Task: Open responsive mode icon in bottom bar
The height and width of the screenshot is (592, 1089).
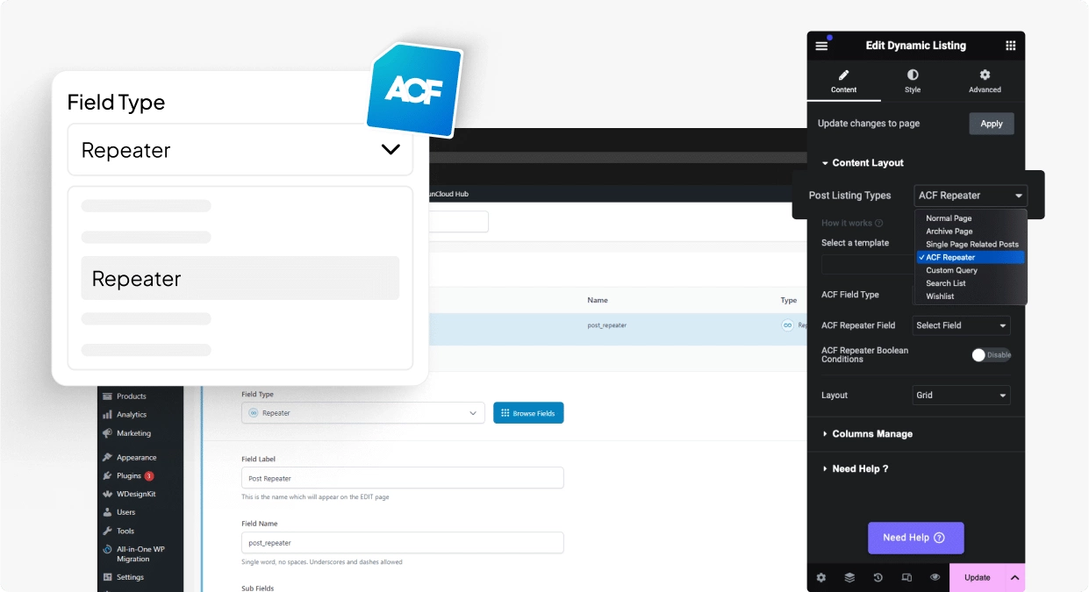Action: 906,577
